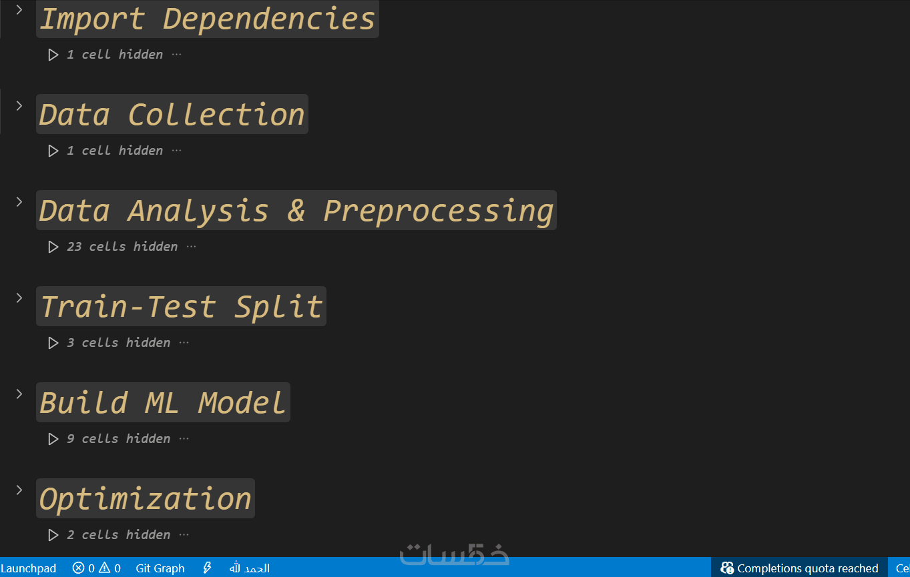Show the 23 cells hidden label

point(122,247)
